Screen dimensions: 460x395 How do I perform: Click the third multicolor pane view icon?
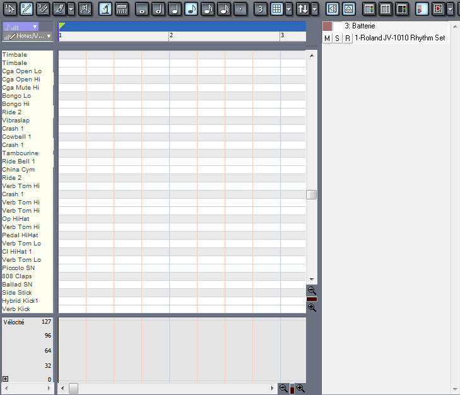[402, 9]
